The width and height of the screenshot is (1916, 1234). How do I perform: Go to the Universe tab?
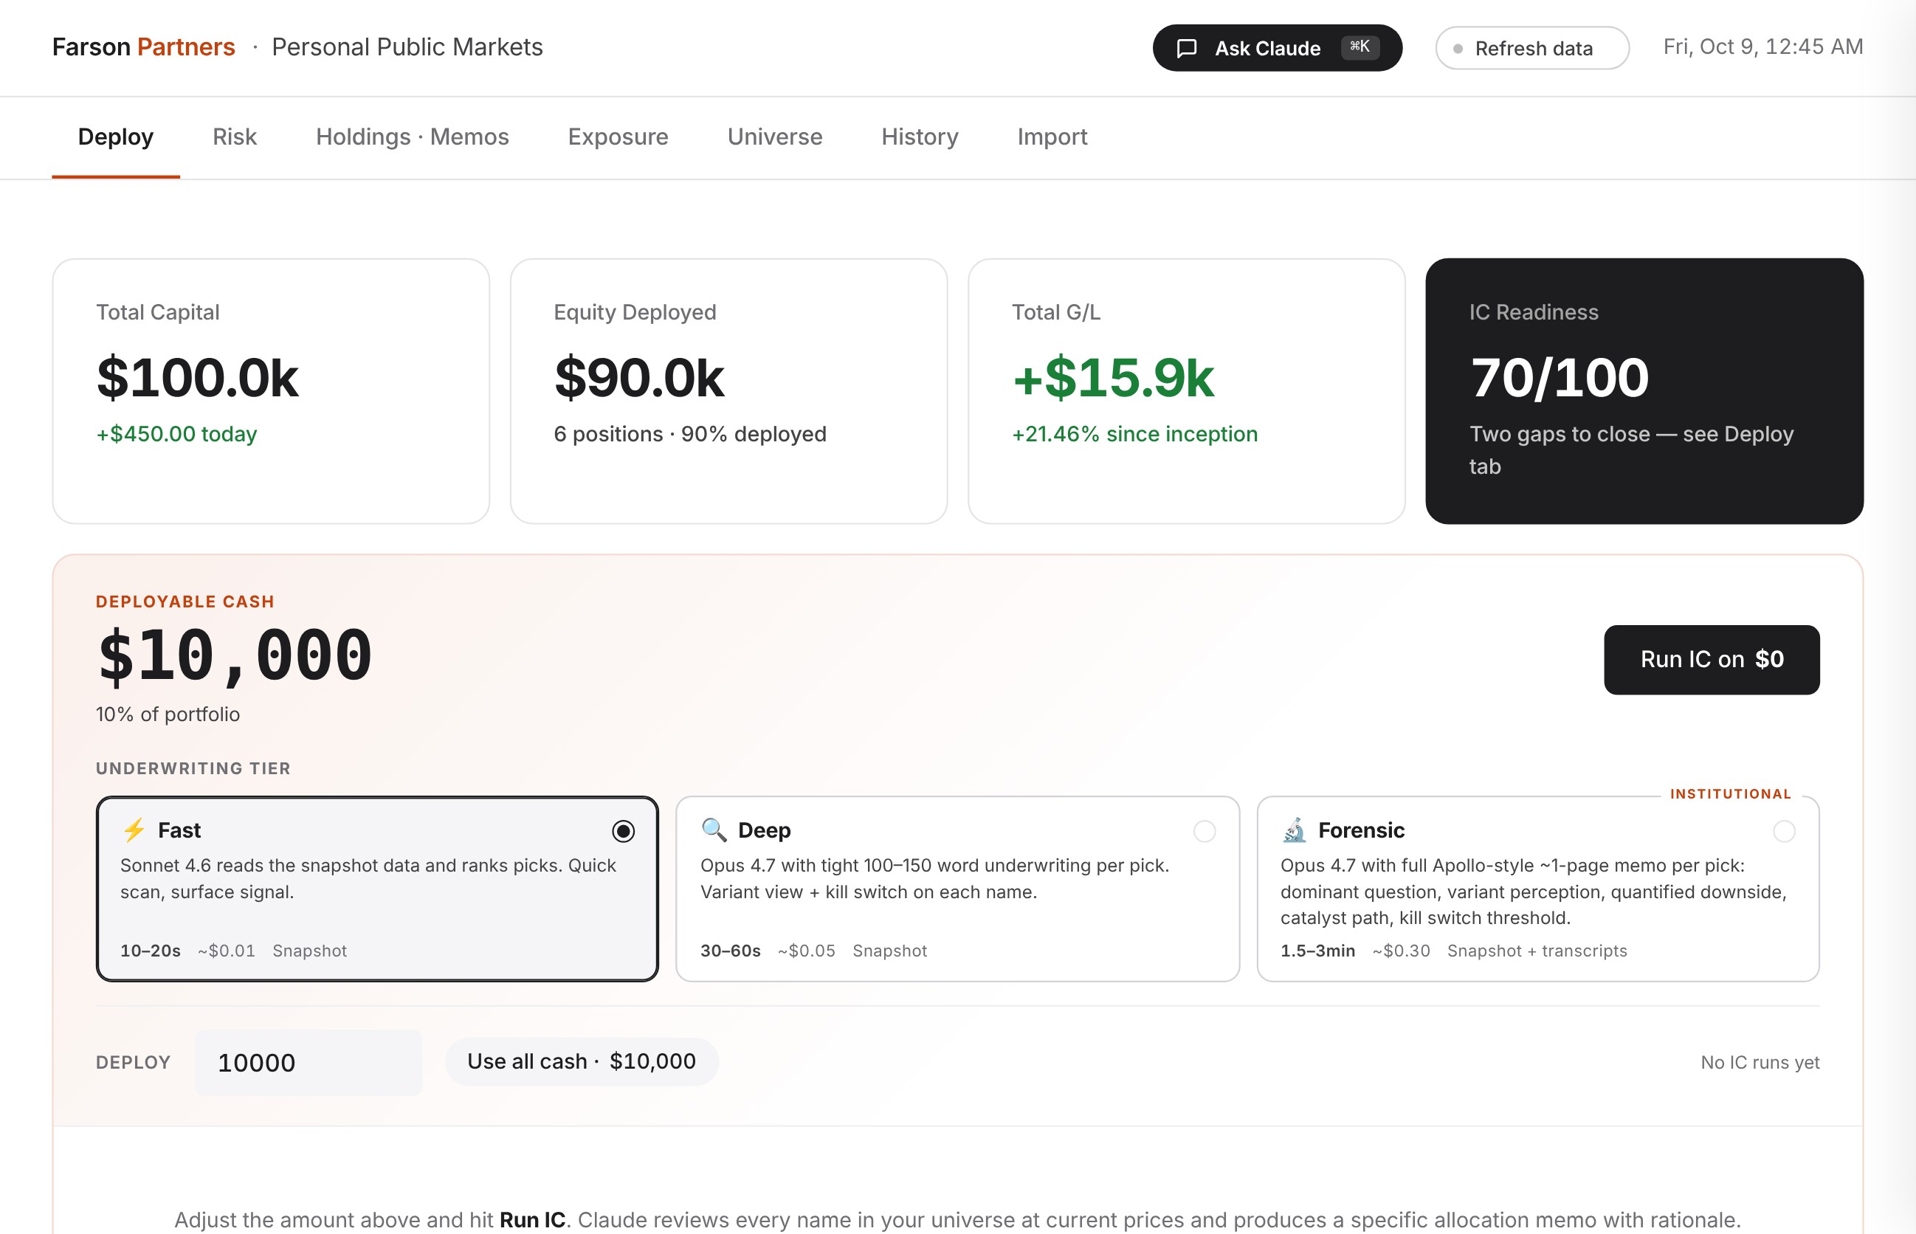click(775, 137)
